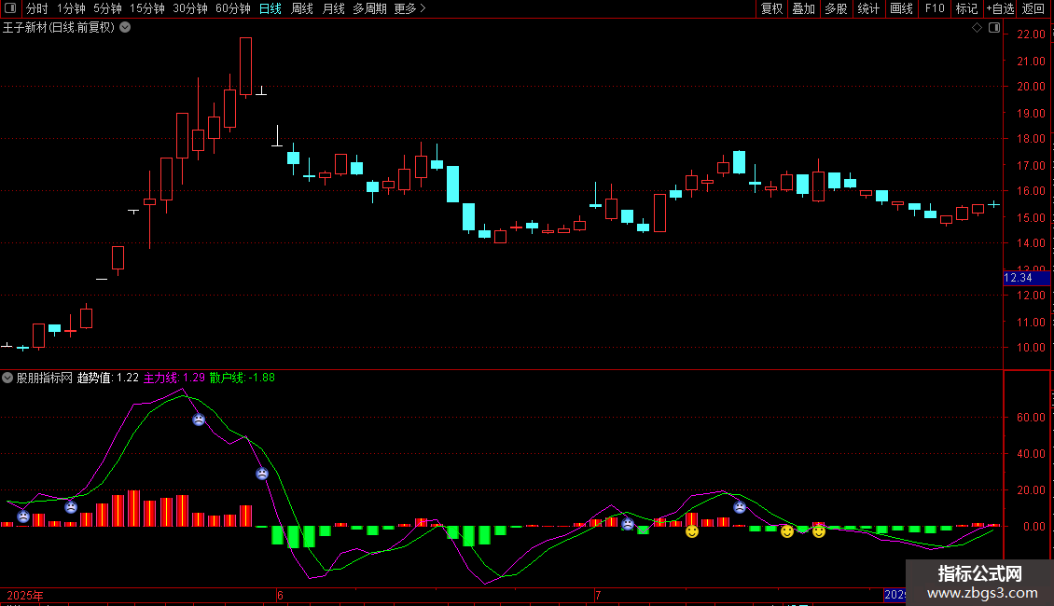Click the 7 month marker on time axis
The height and width of the screenshot is (606, 1054).
pyautogui.click(x=598, y=595)
